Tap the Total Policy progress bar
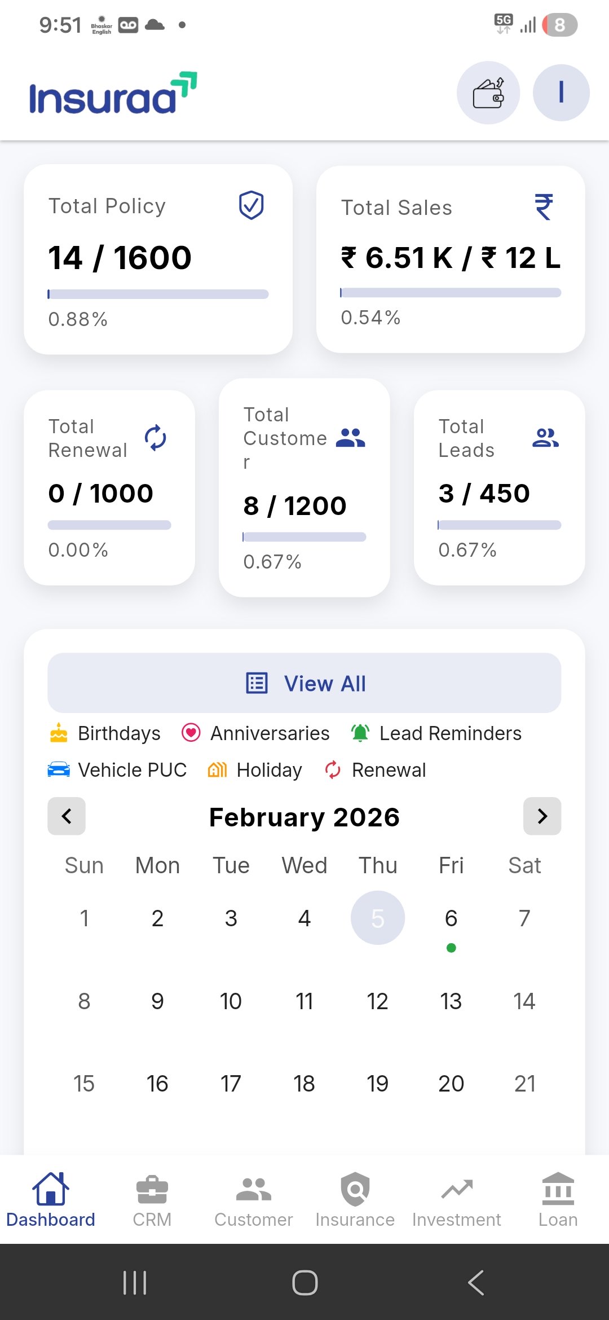The height and width of the screenshot is (1320, 609). pyautogui.click(x=158, y=294)
